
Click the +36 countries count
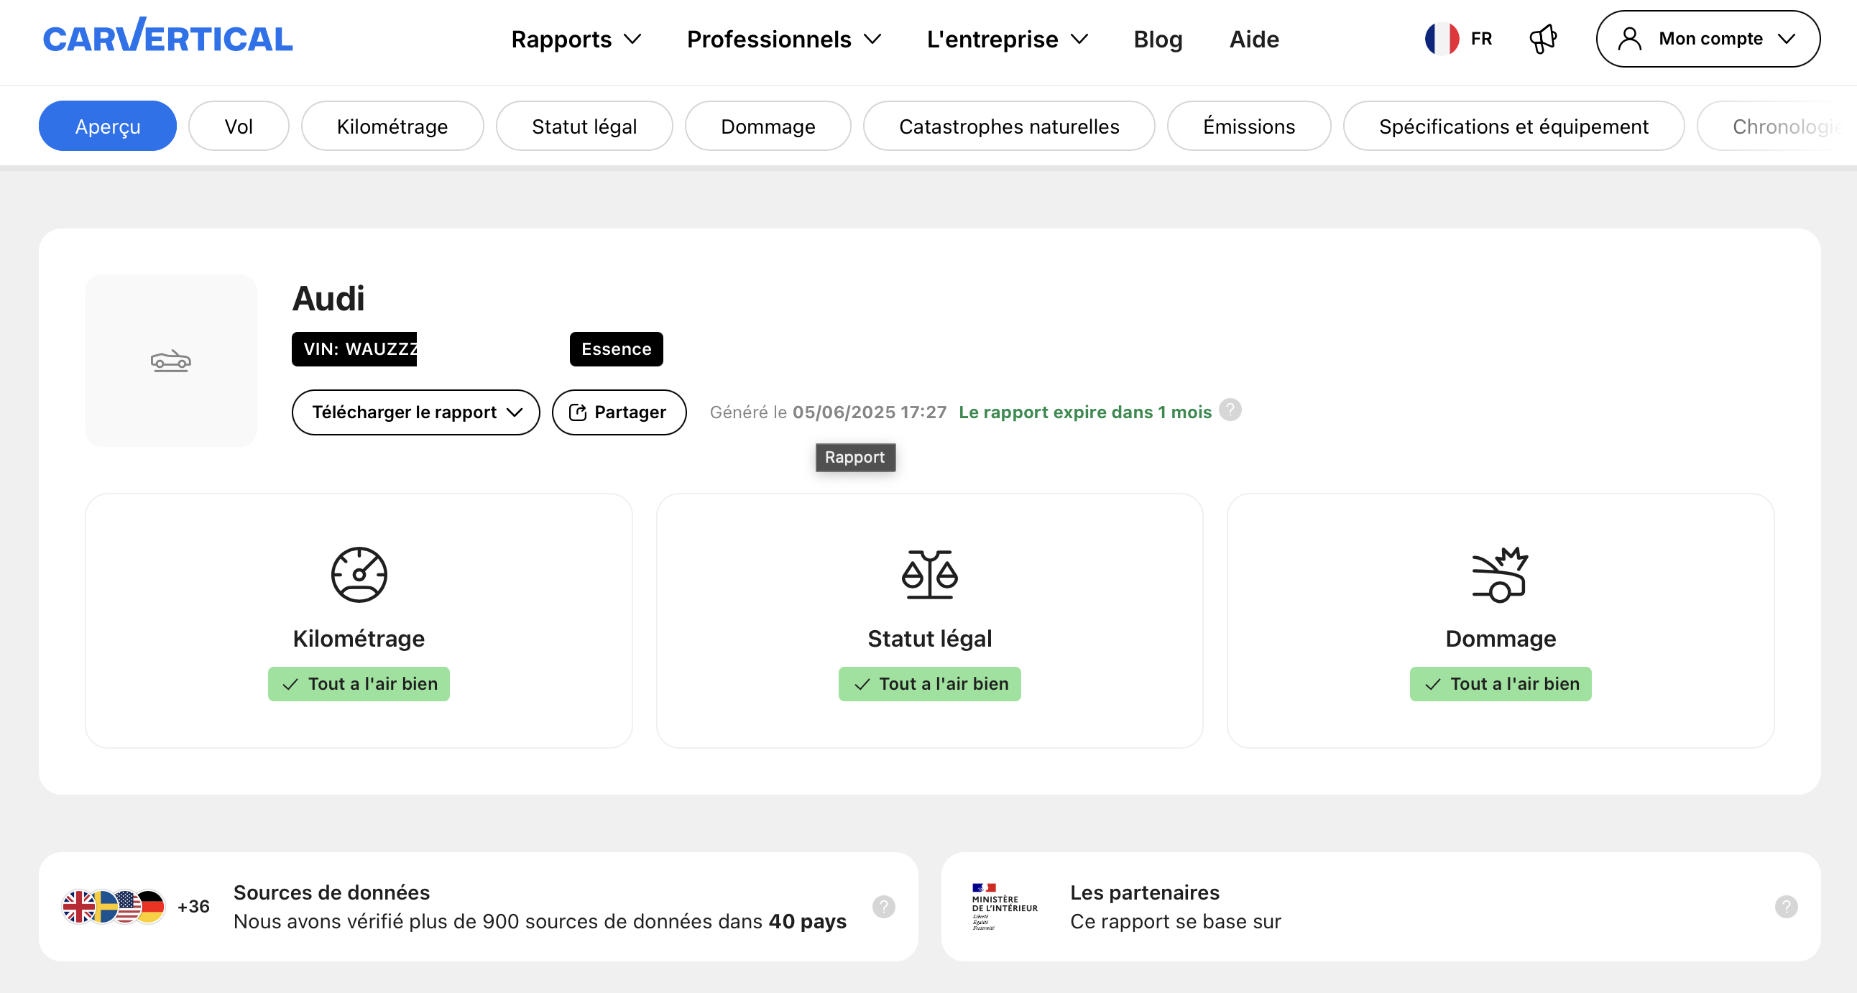tap(193, 907)
